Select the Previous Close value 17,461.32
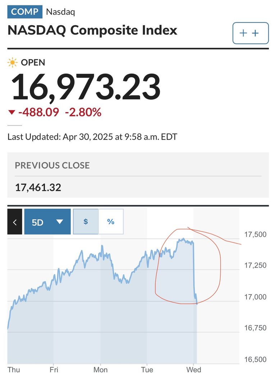Screen dimensions: 276x375 38,187
